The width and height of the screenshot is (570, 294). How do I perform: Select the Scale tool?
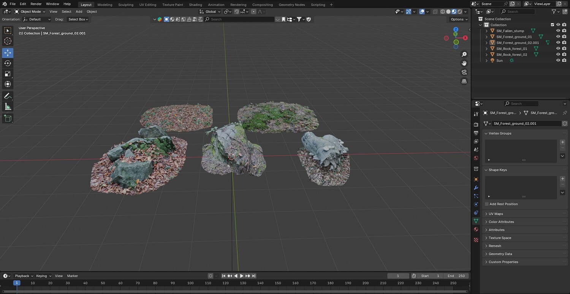(8, 74)
